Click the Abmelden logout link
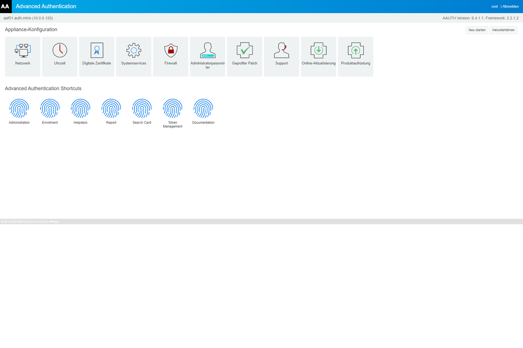 coord(510,7)
